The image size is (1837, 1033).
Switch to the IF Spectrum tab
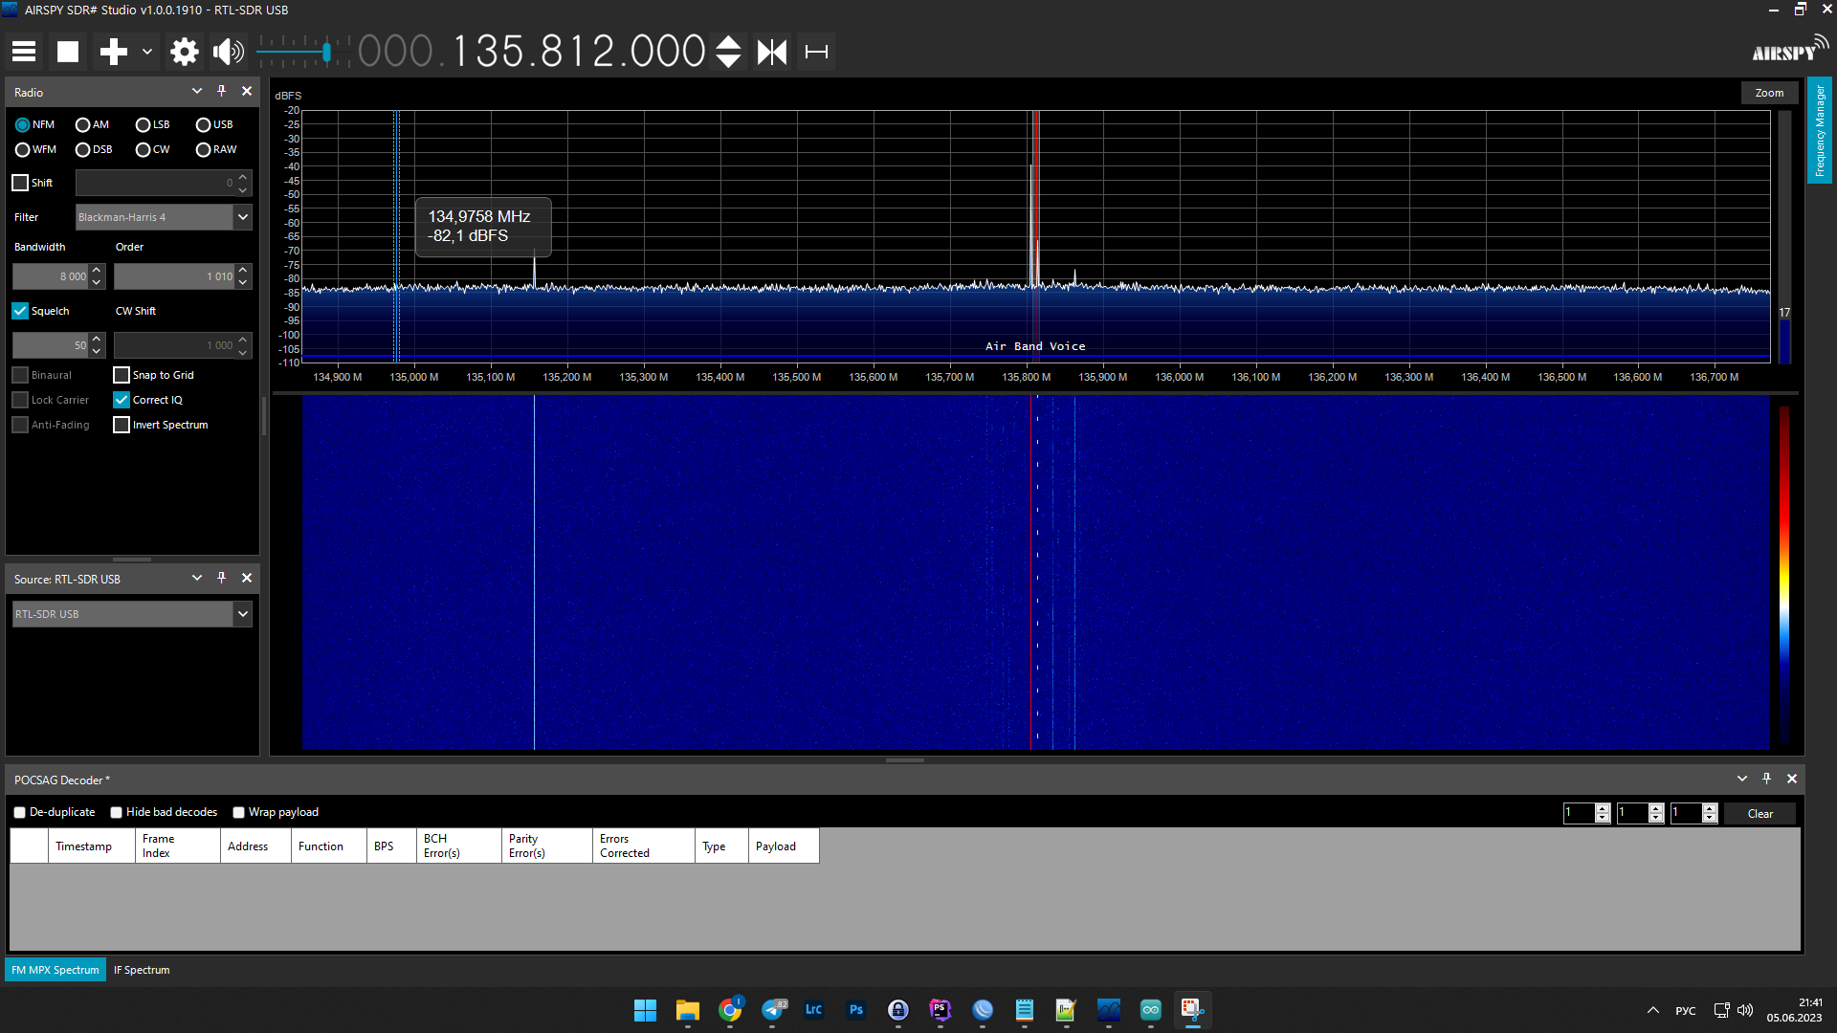(x=142, y=971)
